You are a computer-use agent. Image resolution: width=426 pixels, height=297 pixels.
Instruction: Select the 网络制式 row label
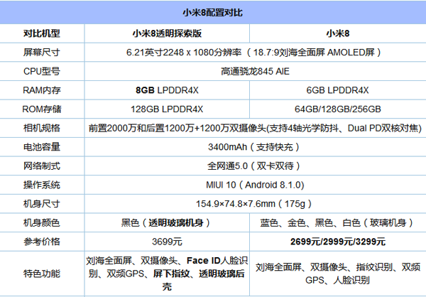tap(42, 166)
